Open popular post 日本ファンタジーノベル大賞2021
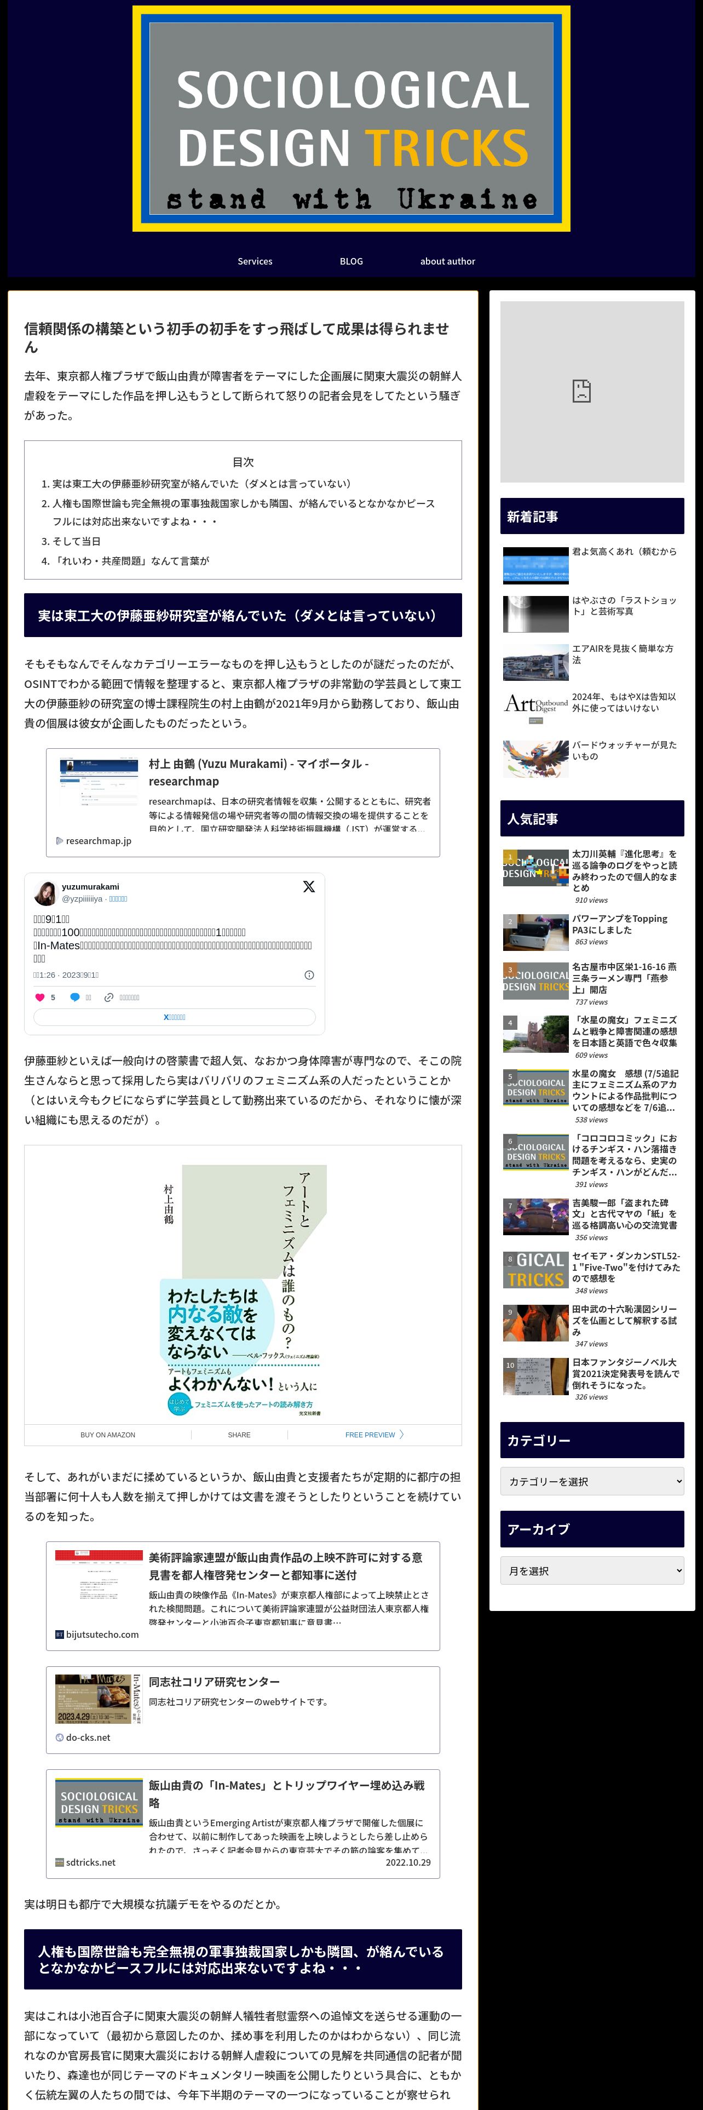 pos(625,1373)
